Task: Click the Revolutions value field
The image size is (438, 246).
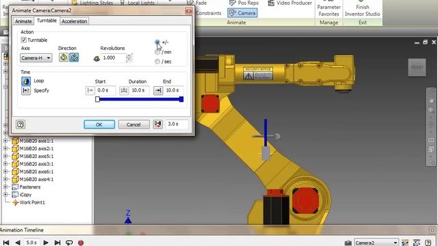Action: coord(114,57)
